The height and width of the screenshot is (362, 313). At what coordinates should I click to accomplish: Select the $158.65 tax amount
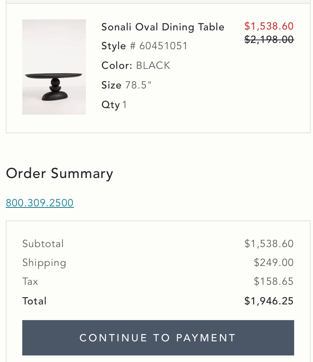(273, 281)
